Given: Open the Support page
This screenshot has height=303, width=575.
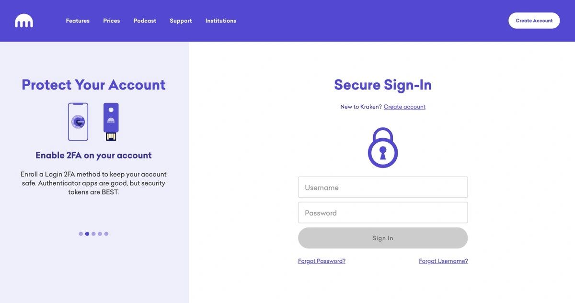Looking at the screenshot, I should point(181,21).
